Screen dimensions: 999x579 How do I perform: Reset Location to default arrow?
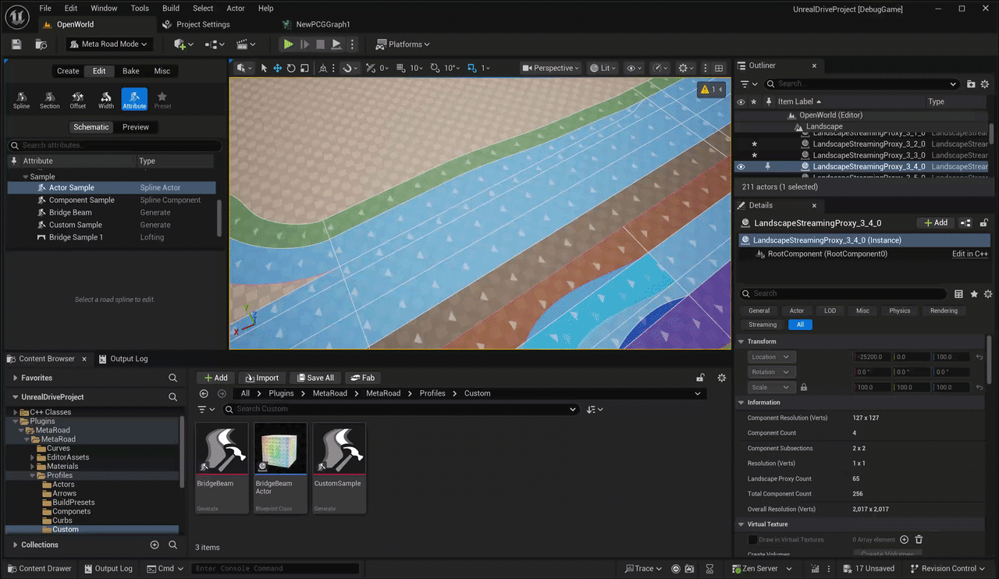pyautogui.click(x=979, y=357)
